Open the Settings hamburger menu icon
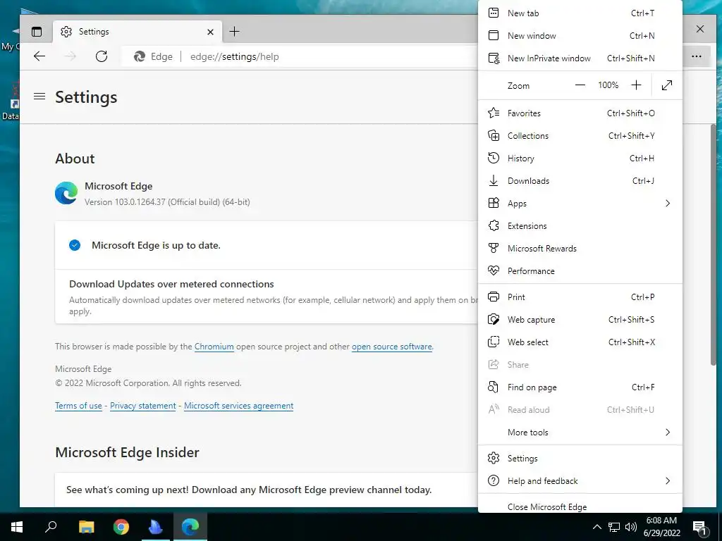722x541 pixels. [39, 96]
